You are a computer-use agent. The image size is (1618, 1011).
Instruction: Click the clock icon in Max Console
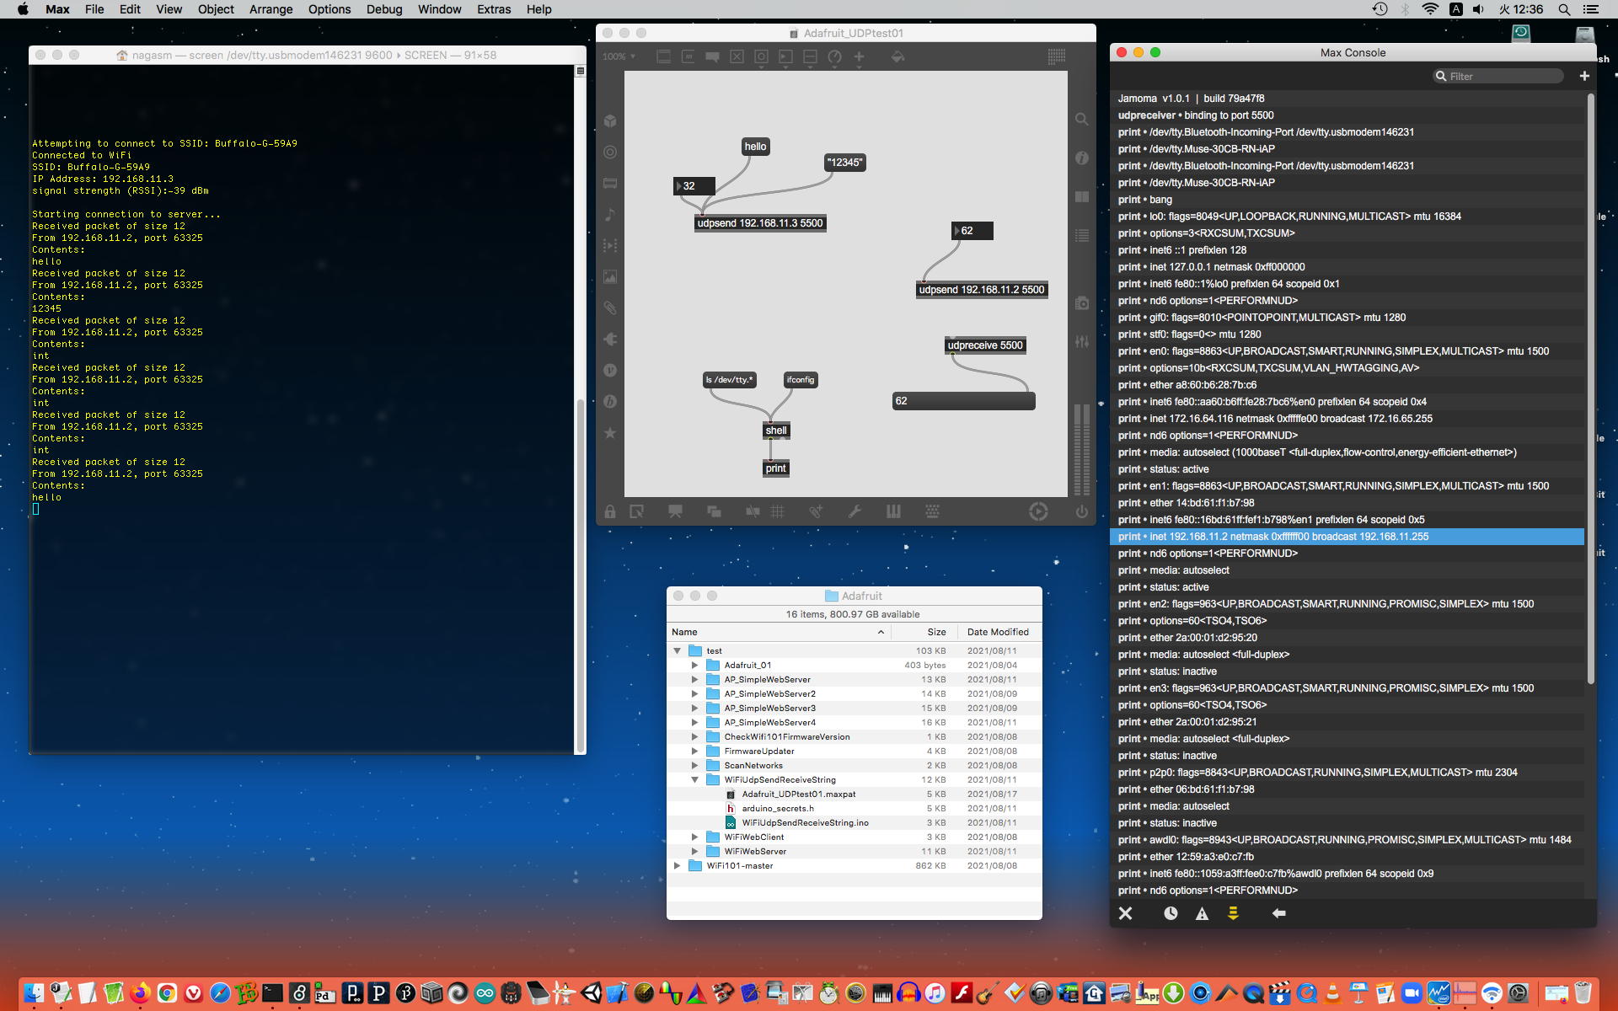coord(1171,913)
